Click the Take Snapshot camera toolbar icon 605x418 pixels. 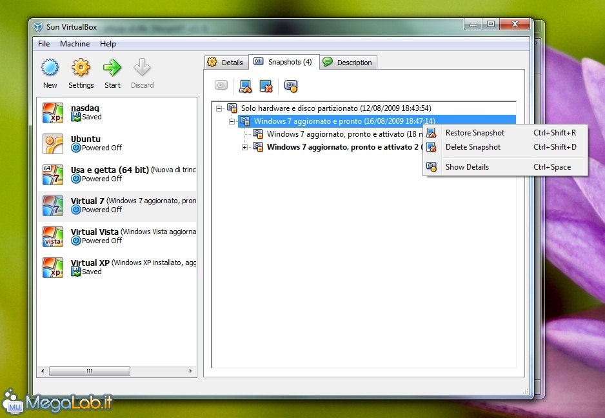click(x=221, y=85)
